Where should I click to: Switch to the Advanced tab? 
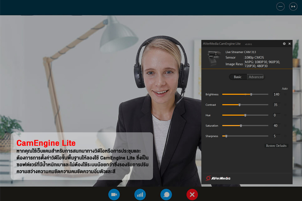pos(256,77)
